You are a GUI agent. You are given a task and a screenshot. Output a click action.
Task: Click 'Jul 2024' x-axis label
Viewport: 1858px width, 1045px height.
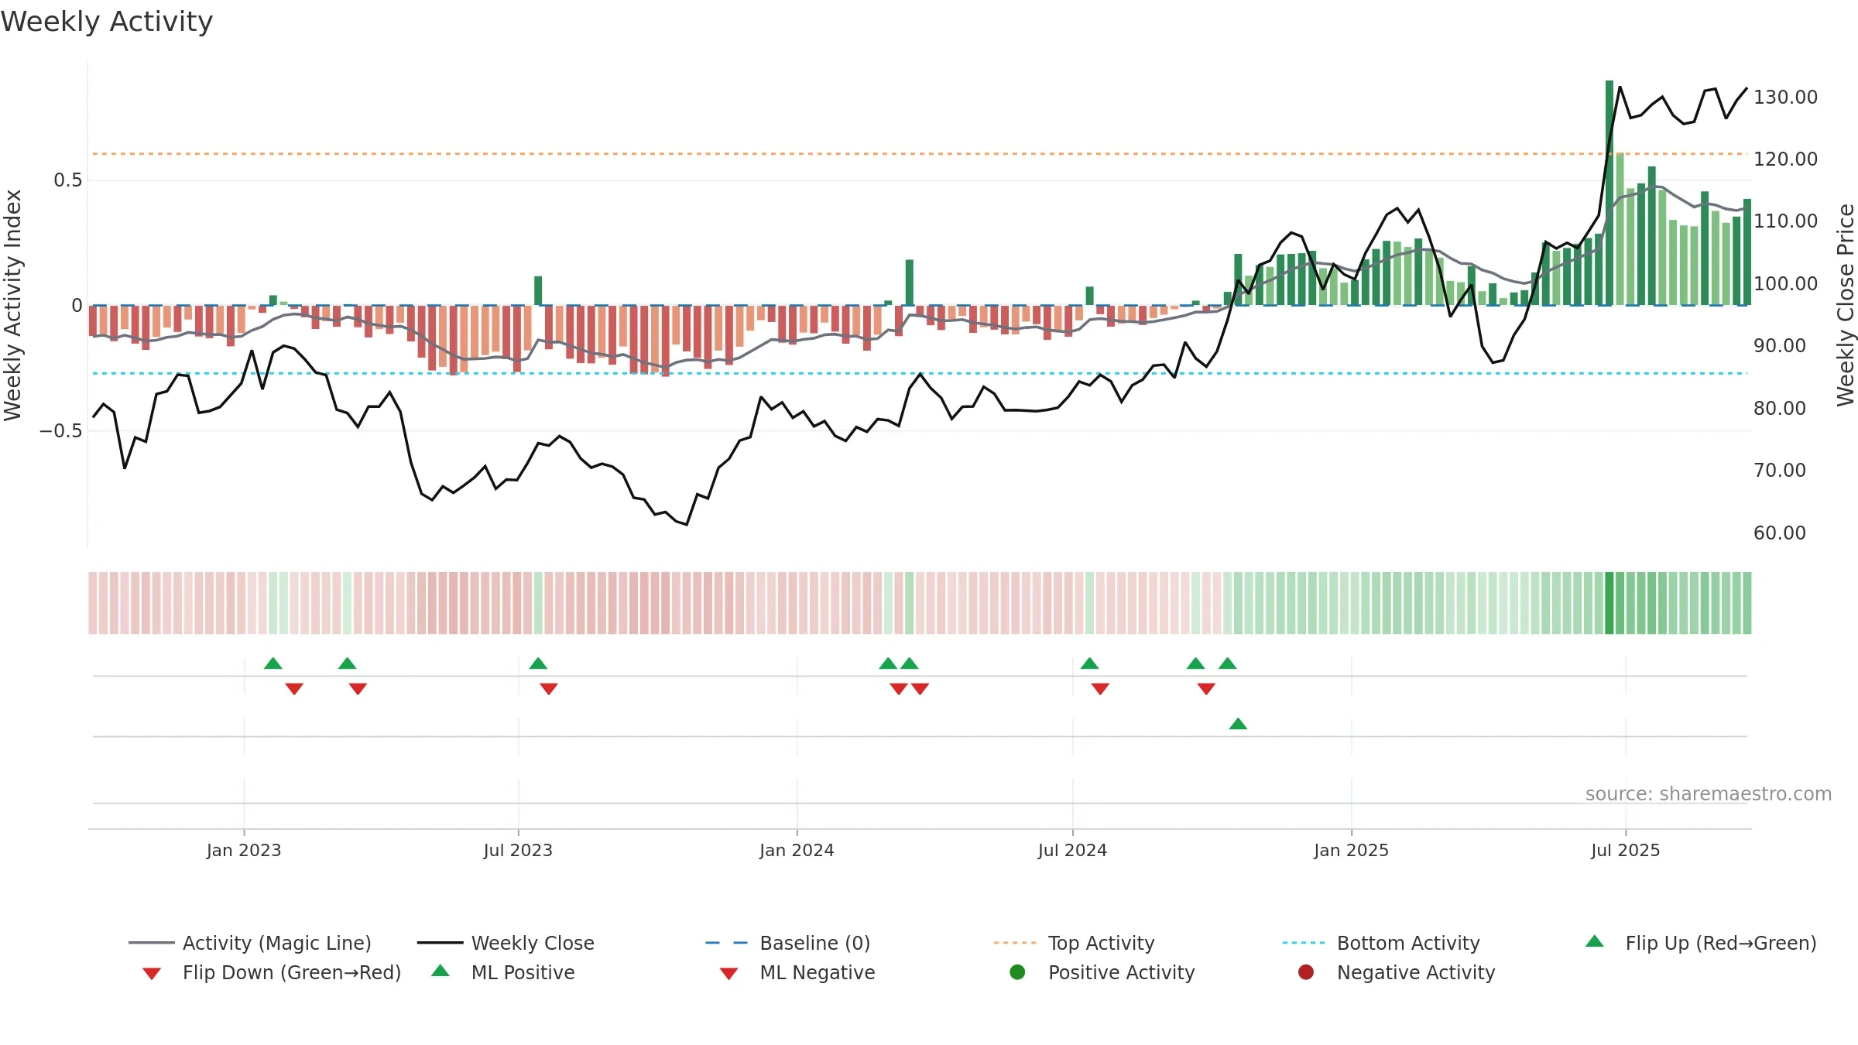click(1072, 850)
